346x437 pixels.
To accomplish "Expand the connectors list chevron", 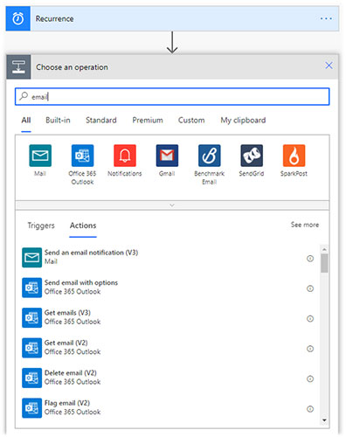I will click(x=172, y=205).
